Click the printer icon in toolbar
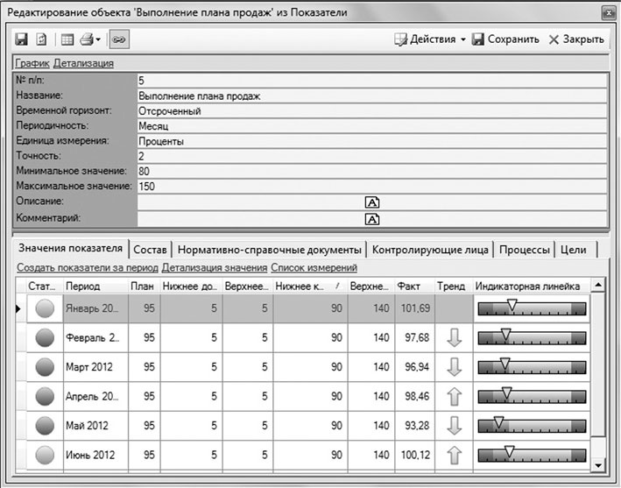This screenshot has width=621, height=488. click(87, 39)
